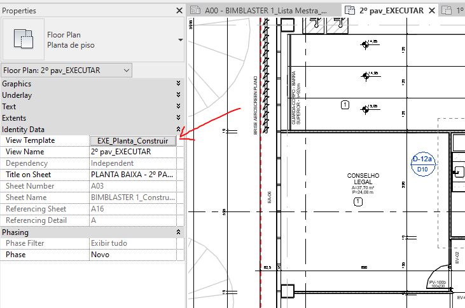Select the GUARDA-CORPO - BARRA SUPERIOR annotation

pos(296,98)
